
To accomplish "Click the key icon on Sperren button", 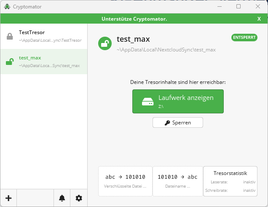I will point(167,123).
